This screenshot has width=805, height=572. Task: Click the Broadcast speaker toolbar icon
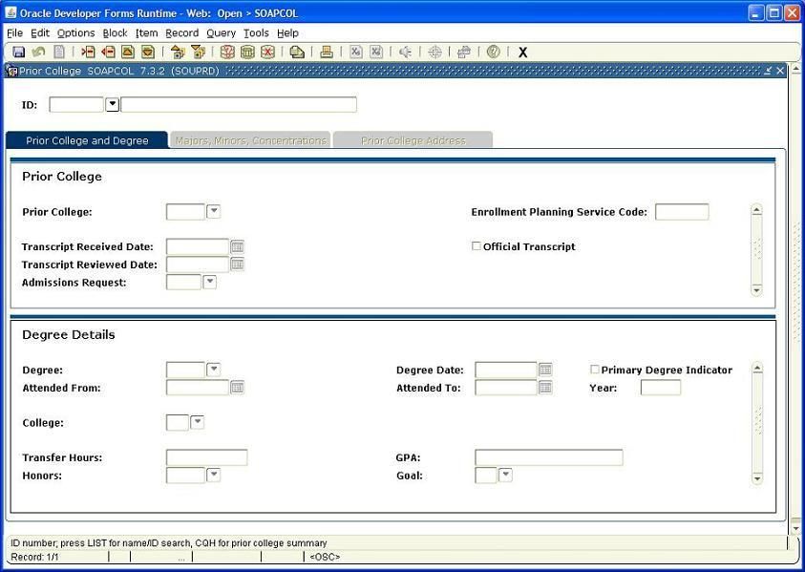[x=406, y=52]
